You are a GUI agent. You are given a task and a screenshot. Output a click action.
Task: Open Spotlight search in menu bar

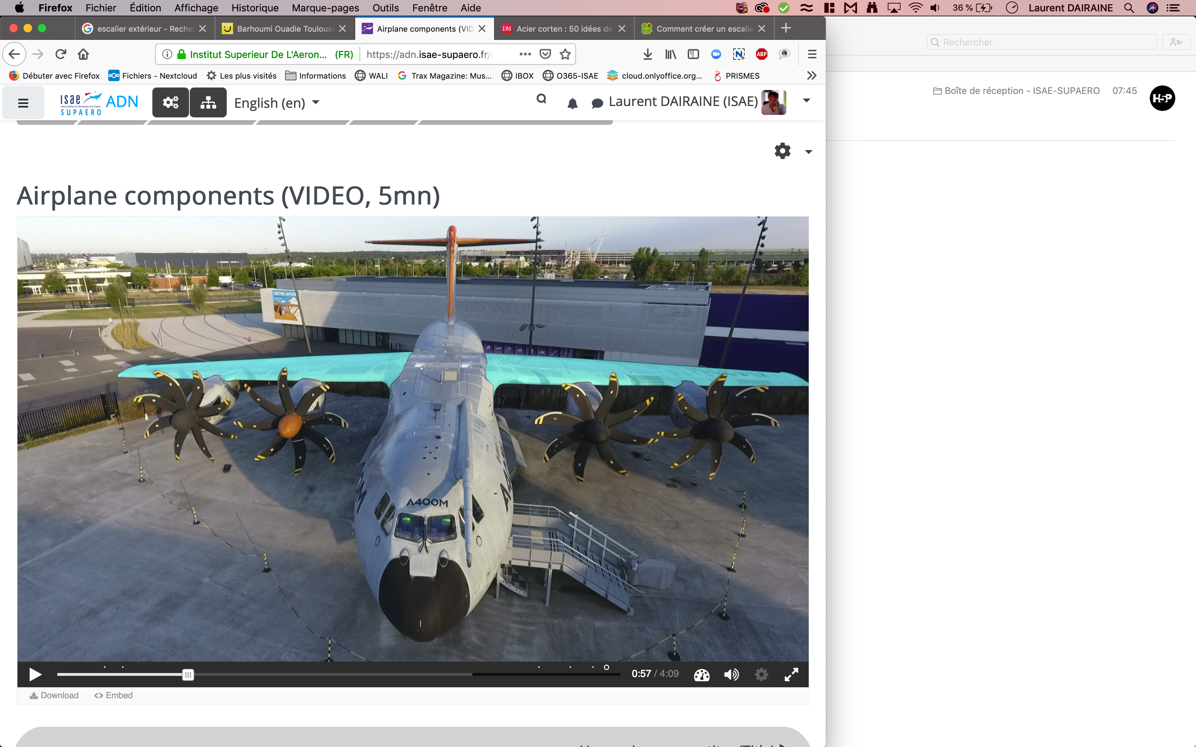click(1129, 8)
